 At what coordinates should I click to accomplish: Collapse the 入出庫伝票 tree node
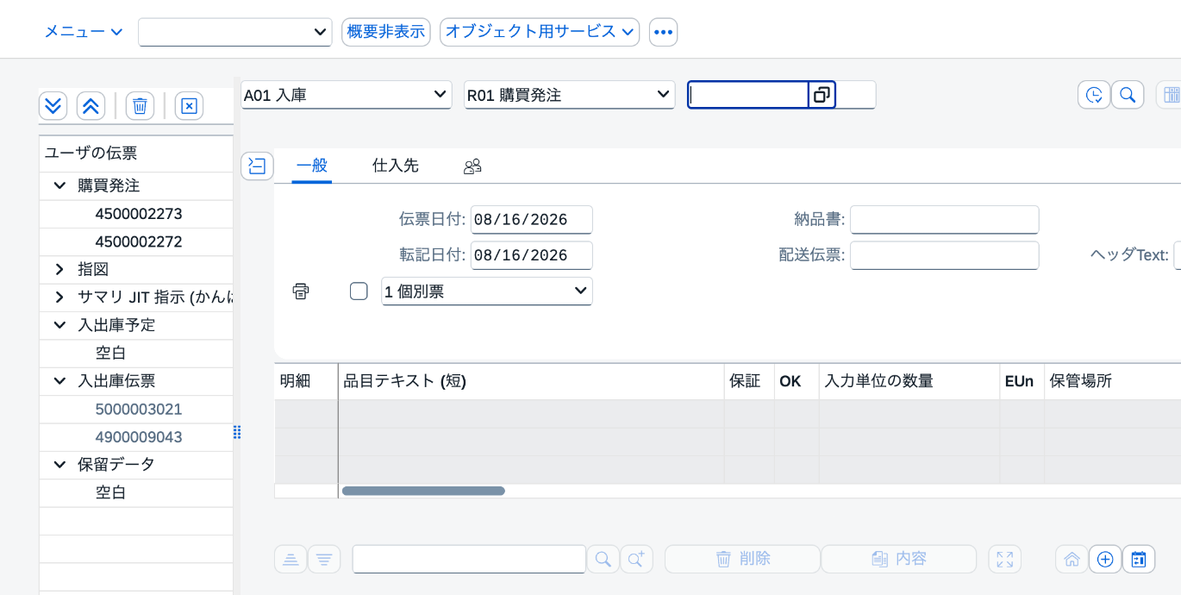pyautogui.click(x=59, y=381)
